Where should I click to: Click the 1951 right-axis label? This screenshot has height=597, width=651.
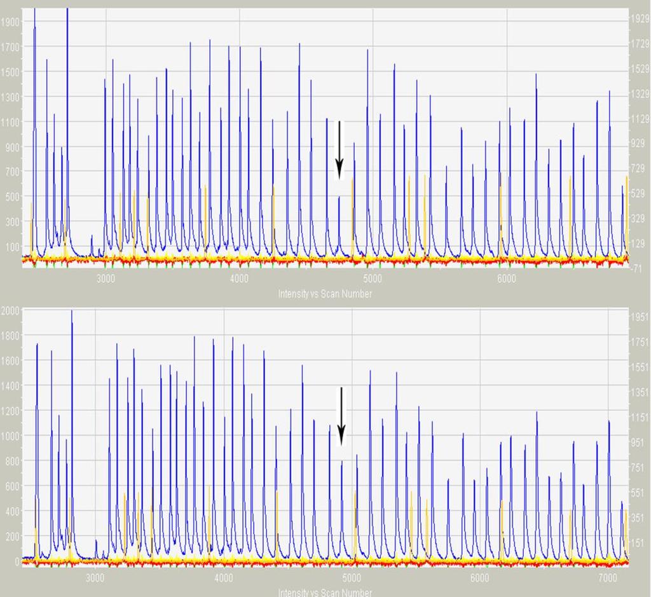(640, 317)
